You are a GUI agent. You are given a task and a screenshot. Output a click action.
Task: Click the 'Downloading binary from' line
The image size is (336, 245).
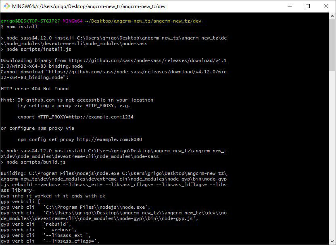(114, 60)
